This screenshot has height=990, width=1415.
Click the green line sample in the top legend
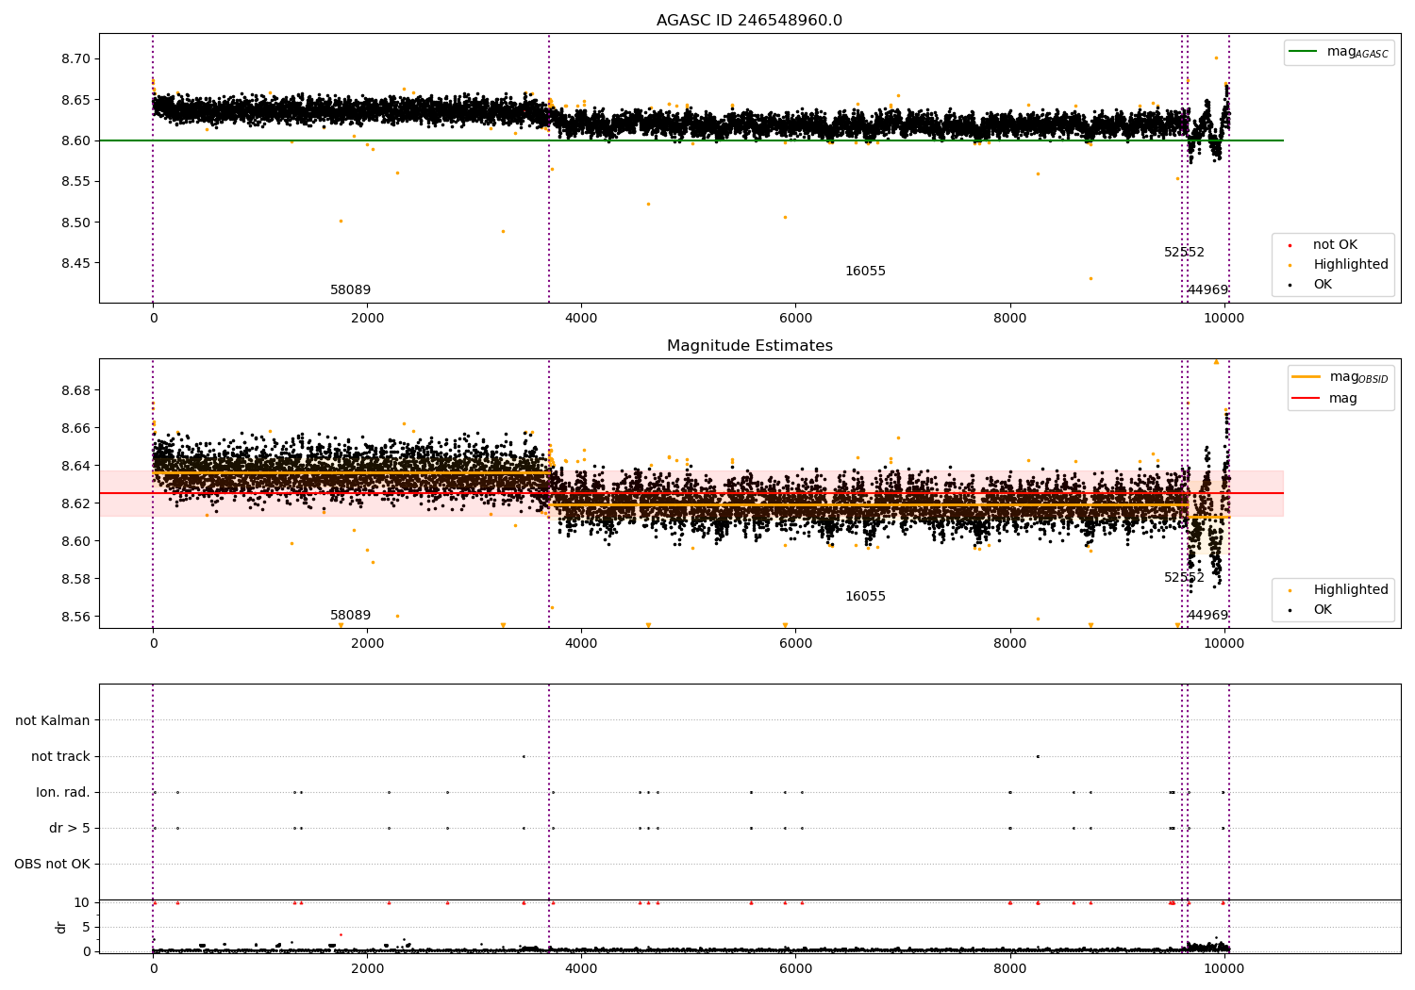coord(1304,52)
